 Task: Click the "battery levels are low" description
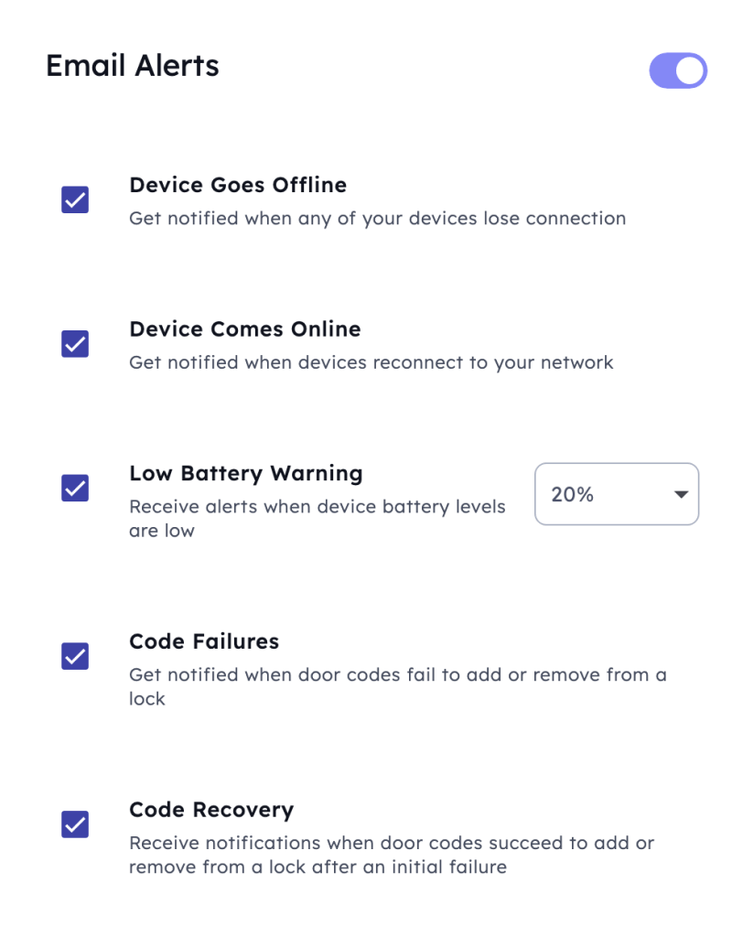click(317, 518)
